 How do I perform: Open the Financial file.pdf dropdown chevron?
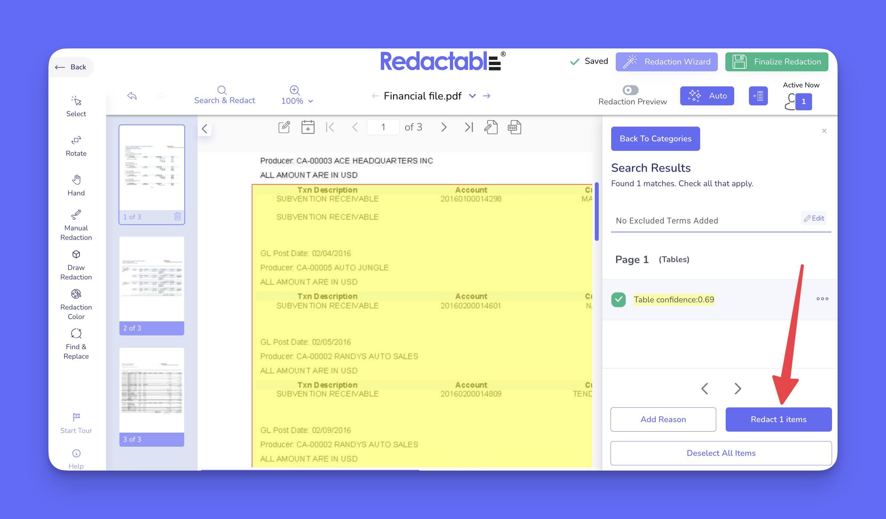point(472,96)
